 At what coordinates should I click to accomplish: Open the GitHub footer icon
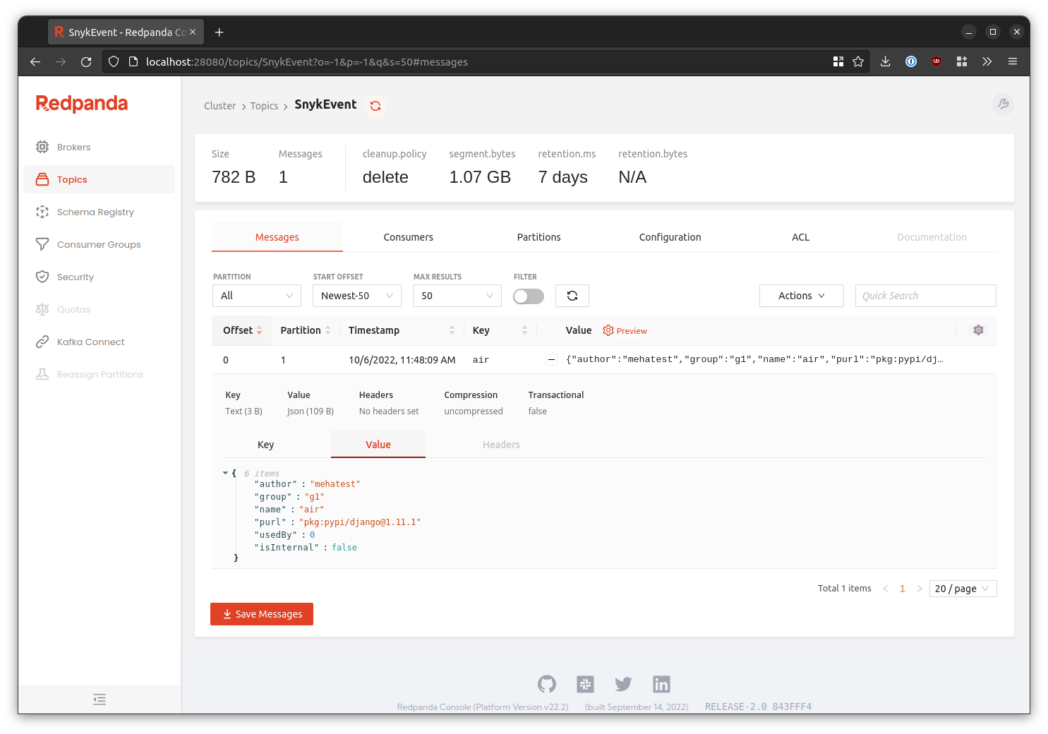tap(547, 684)
